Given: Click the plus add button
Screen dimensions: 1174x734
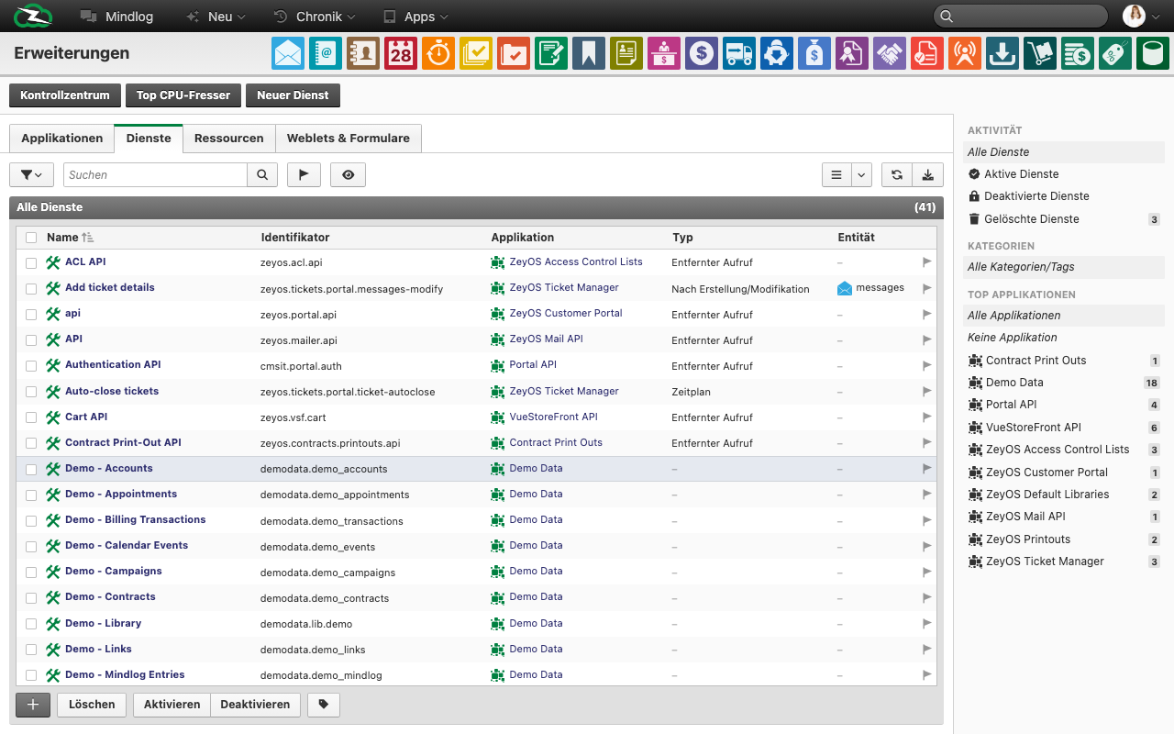Looking at the screenshot, I should [33, 705].
